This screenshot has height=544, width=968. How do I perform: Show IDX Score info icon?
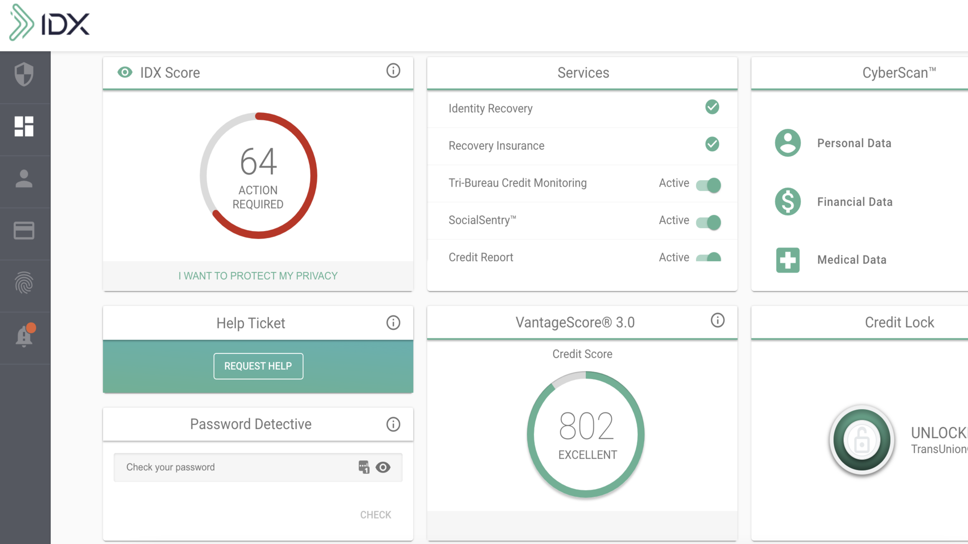click(x=393, y=71)
